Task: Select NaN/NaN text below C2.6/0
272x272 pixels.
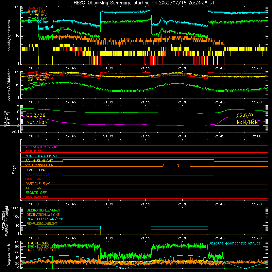Action: (247, 122)
